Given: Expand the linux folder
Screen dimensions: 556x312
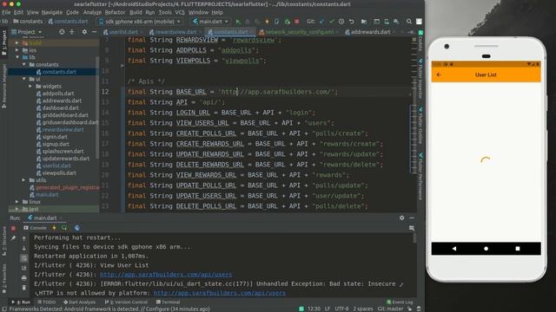Looking at the screenshot, I should (17, 202).
